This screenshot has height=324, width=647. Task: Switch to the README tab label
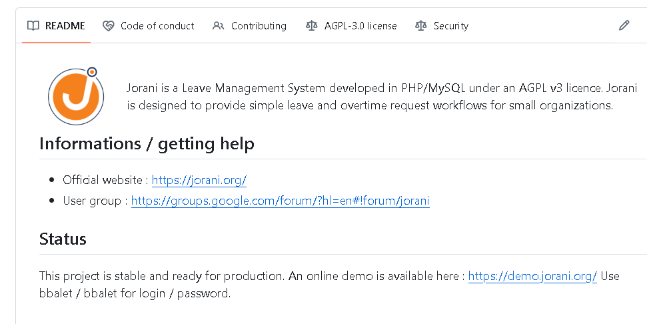point(65,26)
